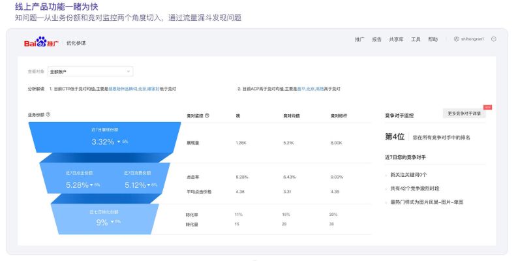Image resolution: width=518 pixels, height=261 pixels.
Task: Click the down arrow next to 9%
Action: (112, 222)
